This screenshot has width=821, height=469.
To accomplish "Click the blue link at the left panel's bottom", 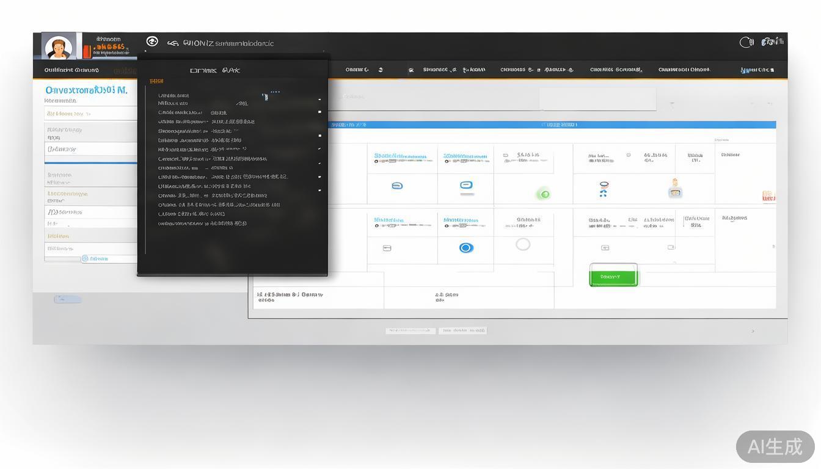I will pyautogui.click(x=95, y=259).
